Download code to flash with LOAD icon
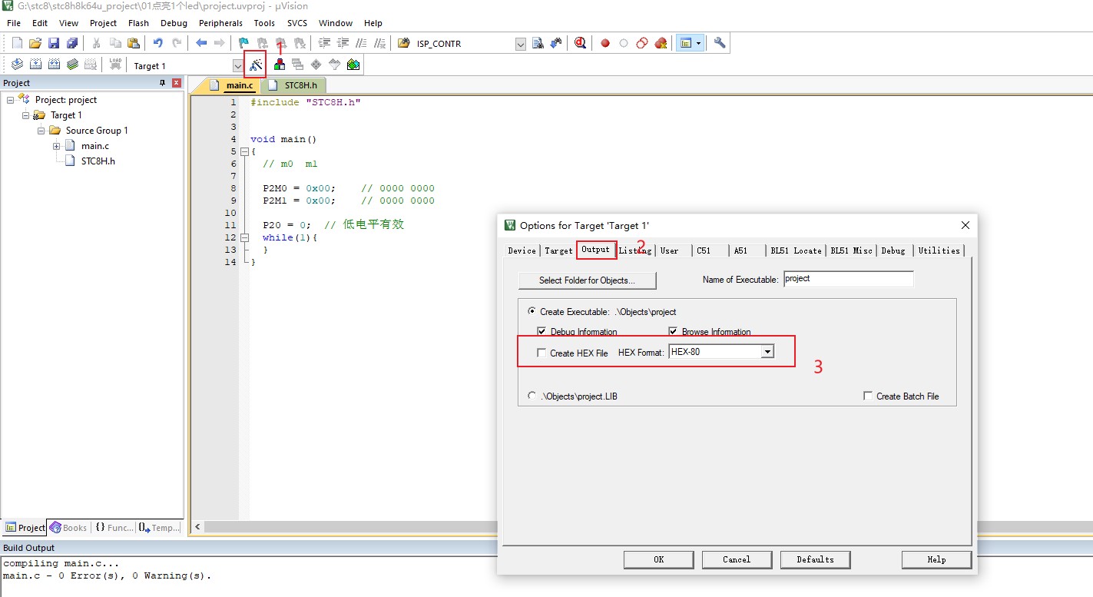Screen dimensions: 1093x597 point(115,65)
